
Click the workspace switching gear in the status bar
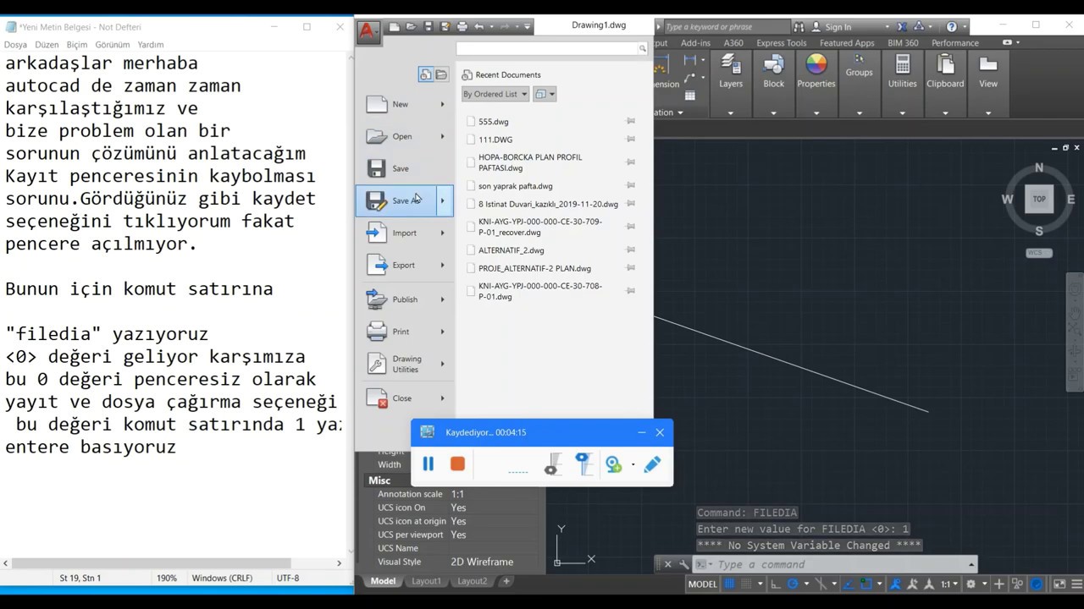click(971, 584)
